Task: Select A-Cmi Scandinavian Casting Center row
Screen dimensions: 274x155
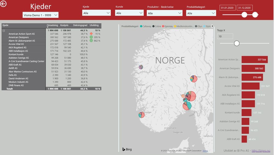Action: coord(51,61)
